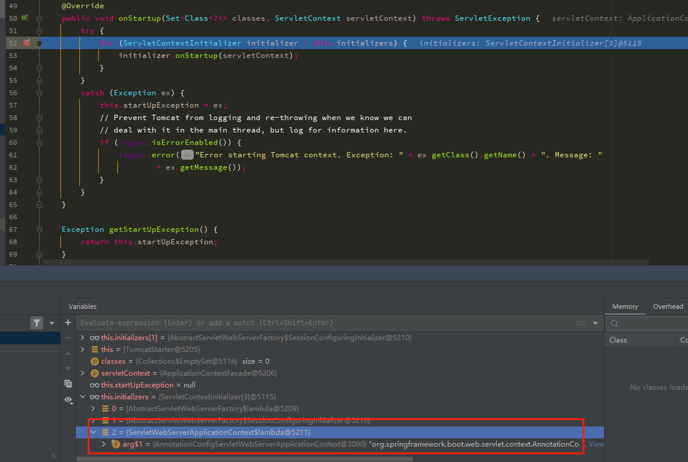688x462 pixels.
Task: Click the filter funnel icon in the frames panel
Action: click(37, 323)
